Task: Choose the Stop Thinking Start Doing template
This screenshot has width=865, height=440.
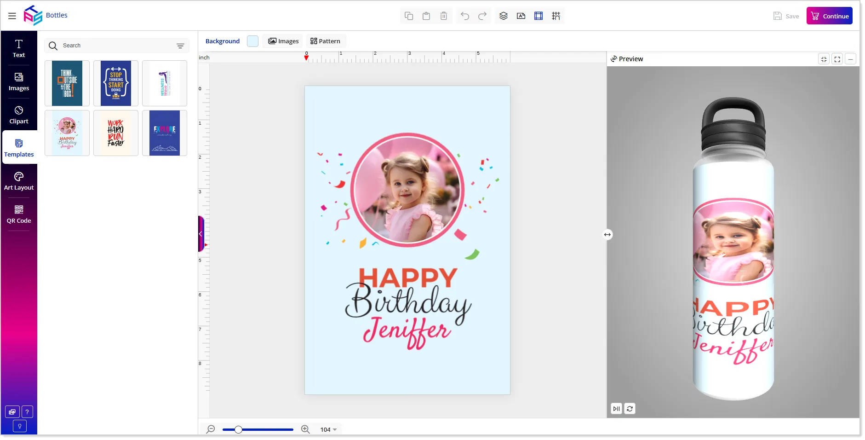Action: pos(116,83)
